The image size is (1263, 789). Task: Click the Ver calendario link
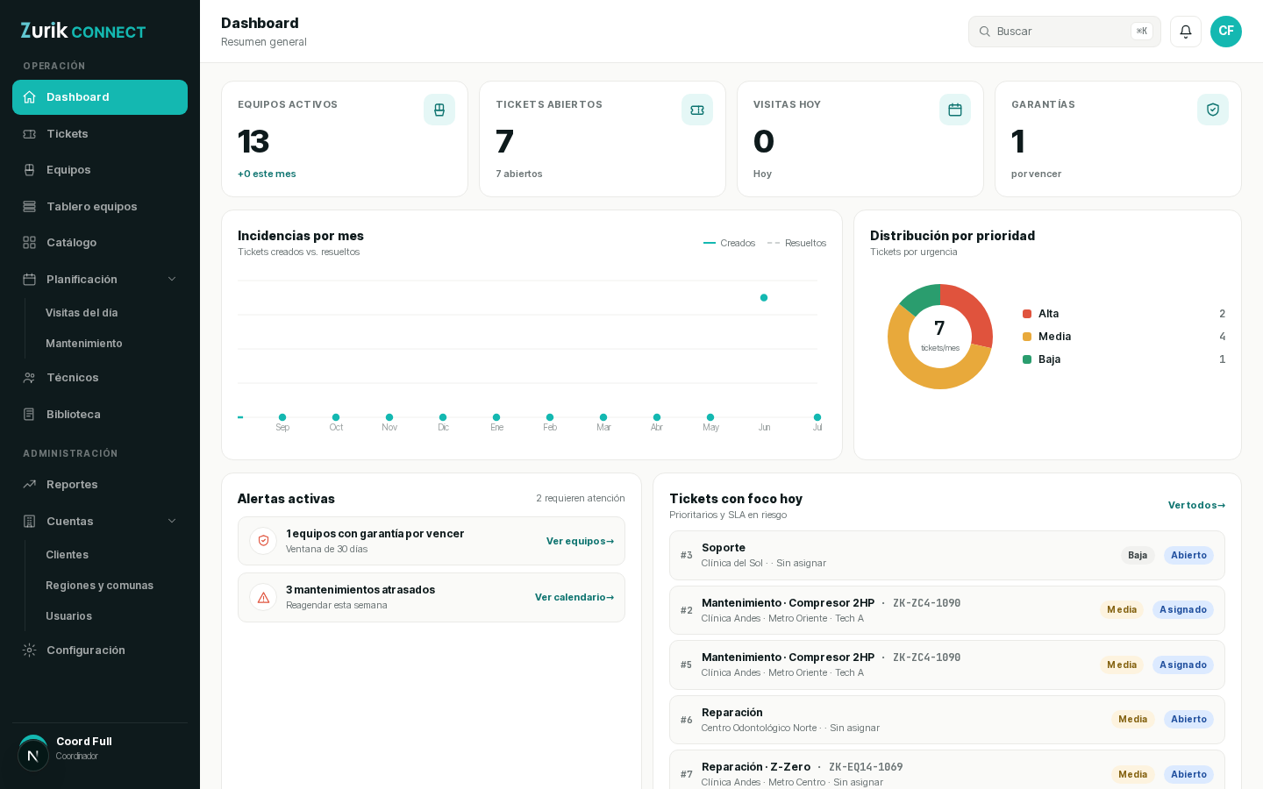click(x=574, y=597)
